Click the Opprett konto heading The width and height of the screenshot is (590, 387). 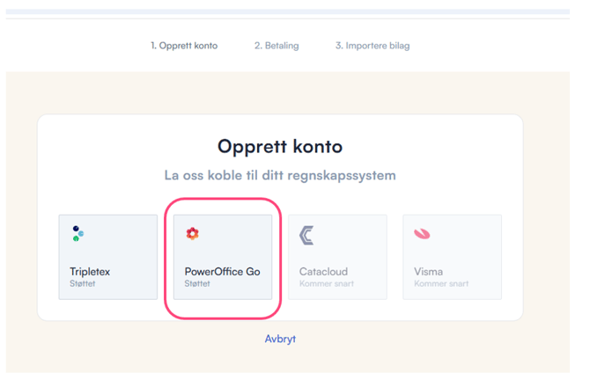pyautogui.click(x=280, y=146)
